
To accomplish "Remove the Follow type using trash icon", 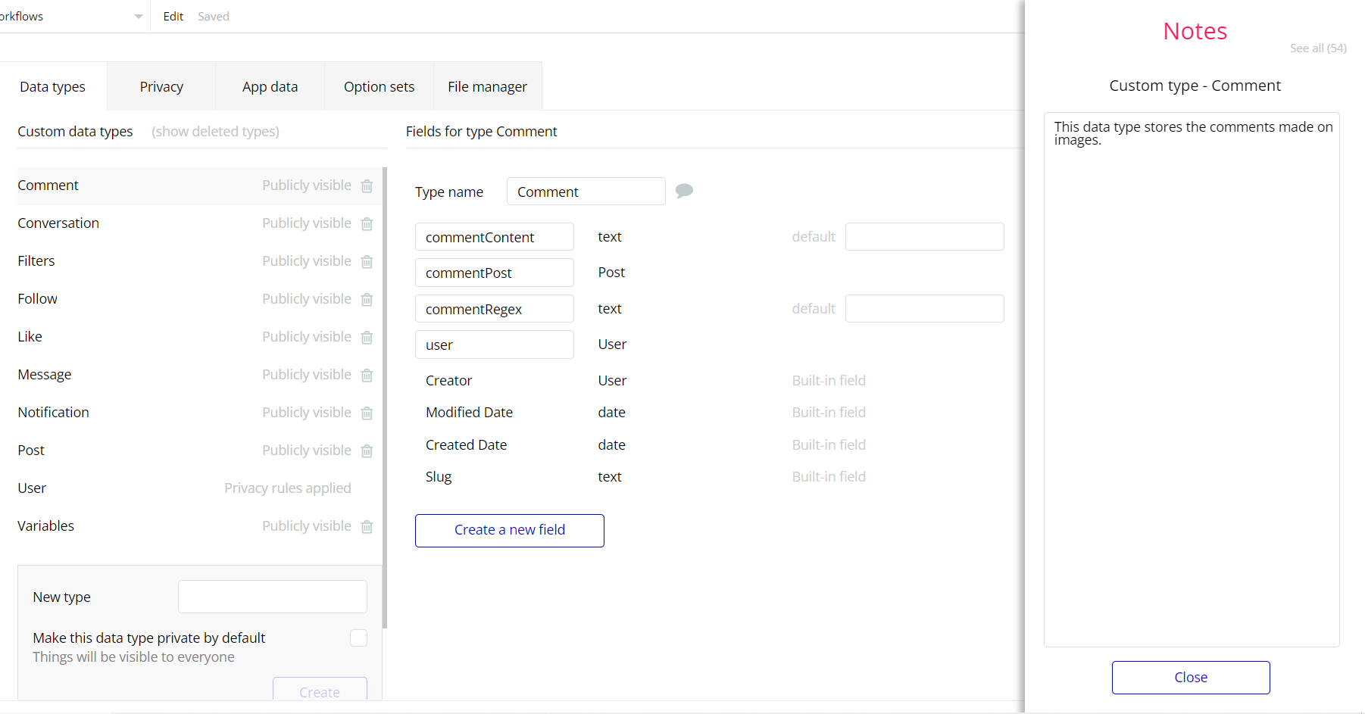I will pyautogui.click(x=367, y=300).
